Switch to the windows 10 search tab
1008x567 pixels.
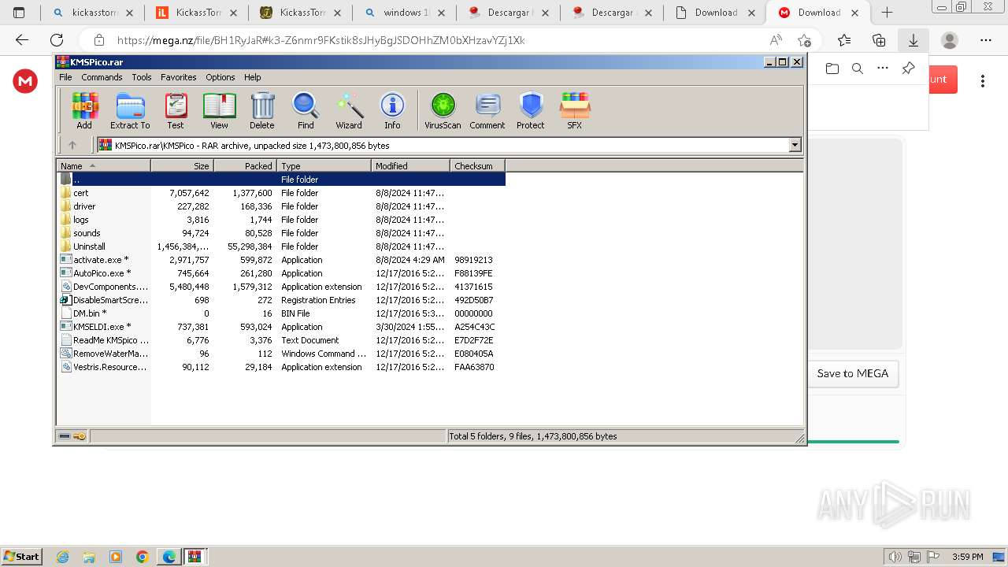(406, 13)
